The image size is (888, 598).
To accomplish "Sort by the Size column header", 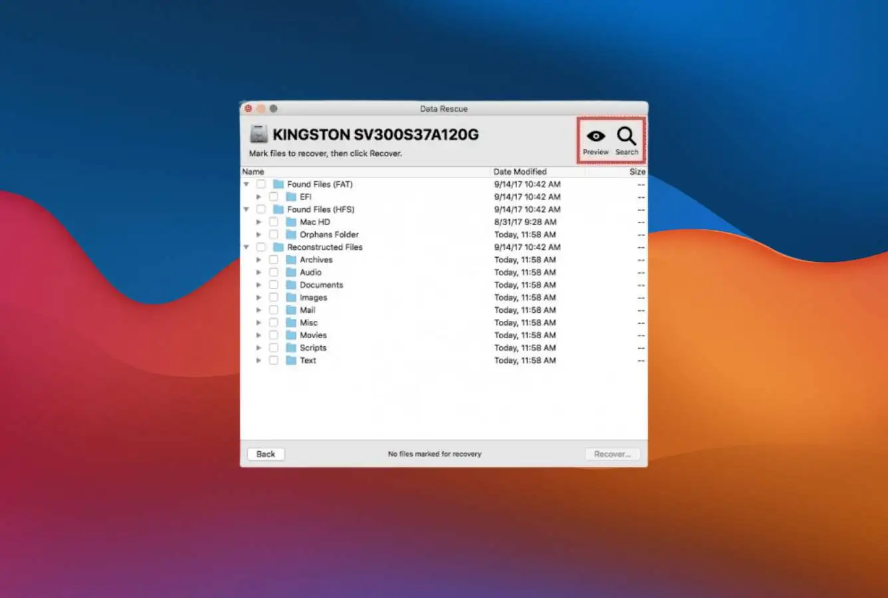I will [616, 171].
